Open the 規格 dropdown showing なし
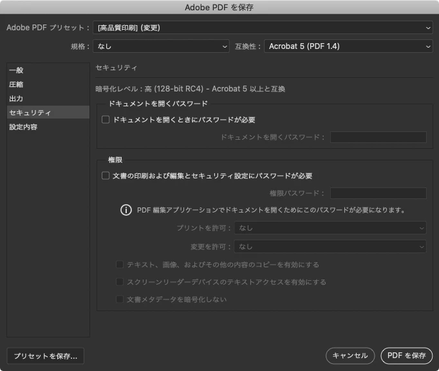Screen dimensions: 439x371 162,46
